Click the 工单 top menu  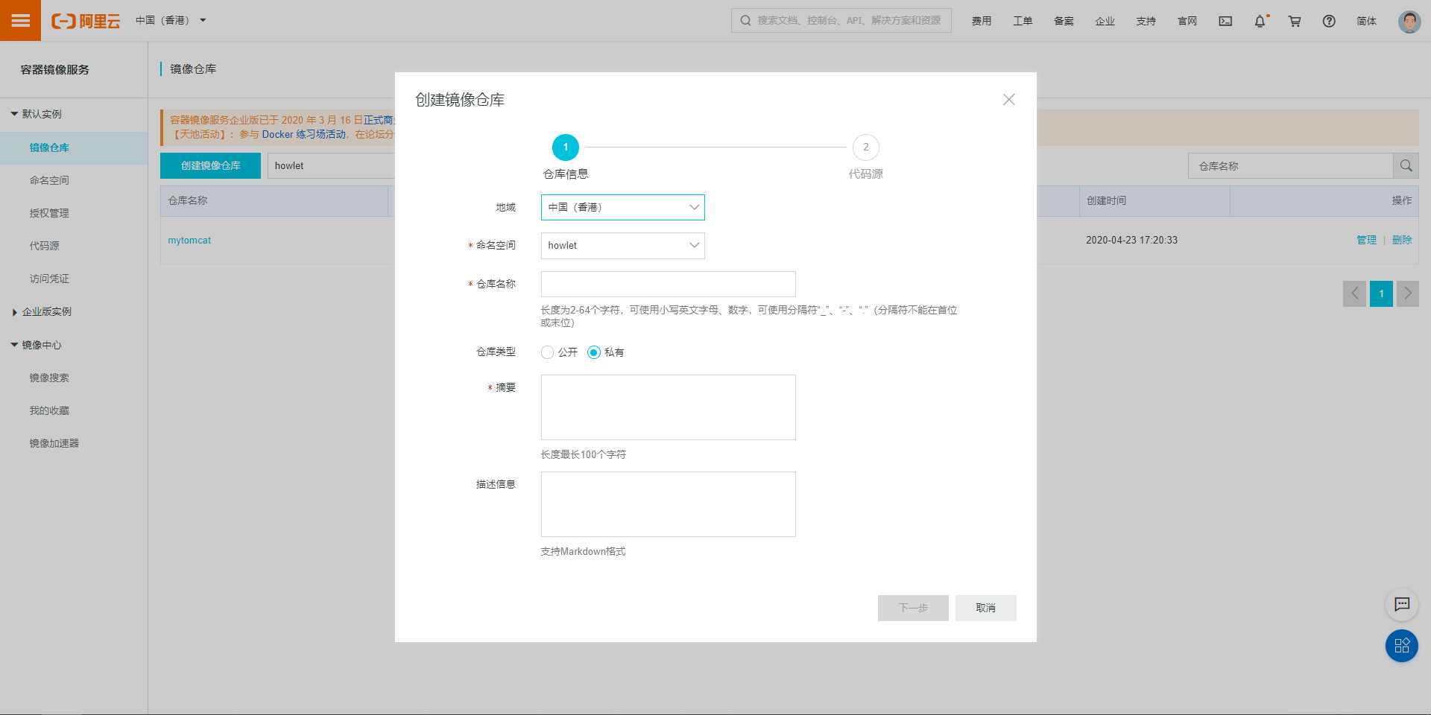pyautogui.click(x=1023, y=21)
